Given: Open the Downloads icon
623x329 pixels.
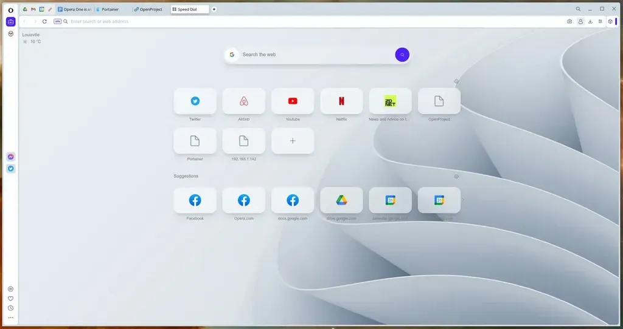Looking at the screenshot, I should (x=590, y=21).
